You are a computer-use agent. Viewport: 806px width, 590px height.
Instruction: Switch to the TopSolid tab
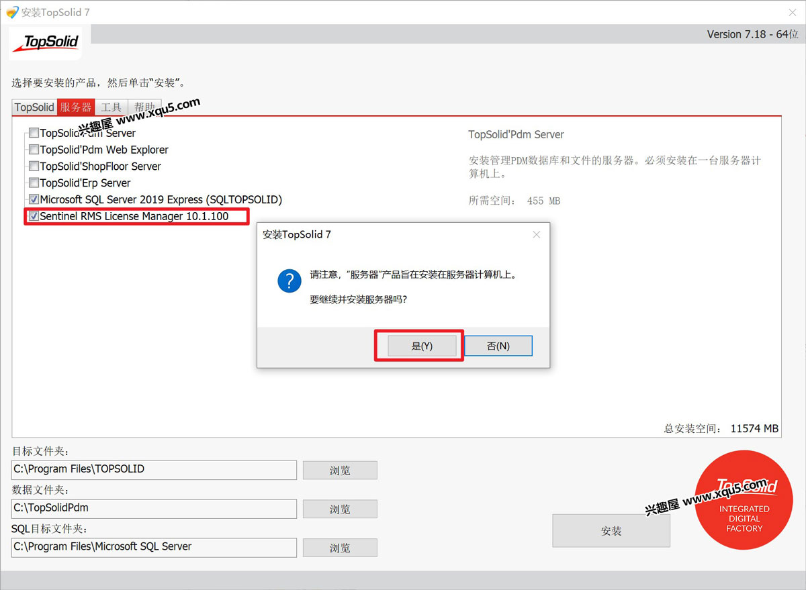coord(34,107)
